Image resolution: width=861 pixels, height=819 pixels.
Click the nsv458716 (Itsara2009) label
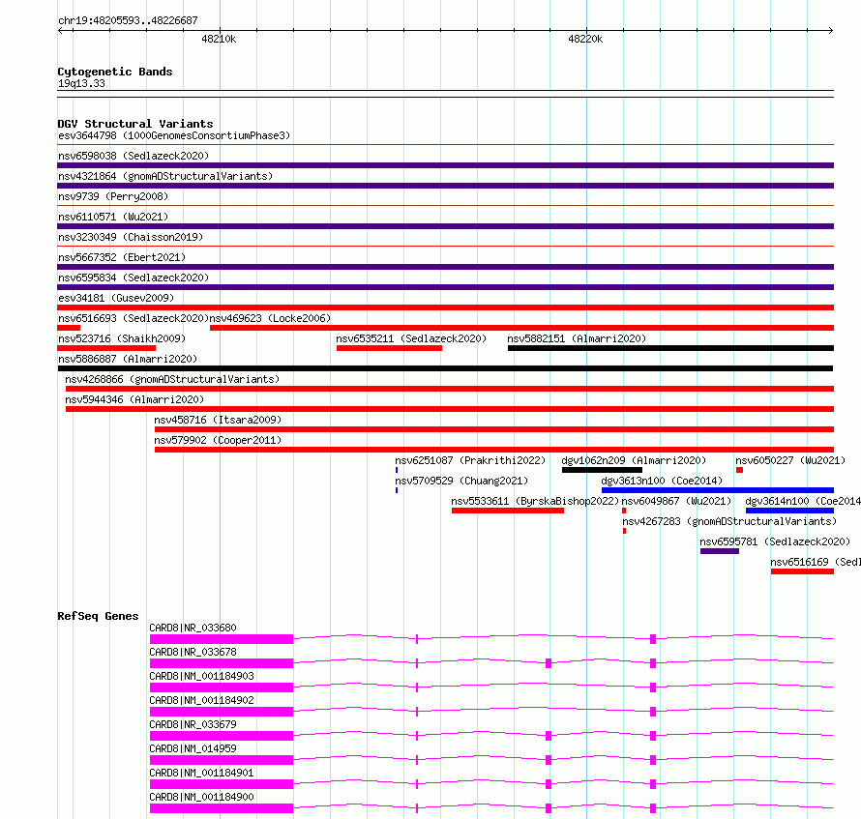[218, 420]
